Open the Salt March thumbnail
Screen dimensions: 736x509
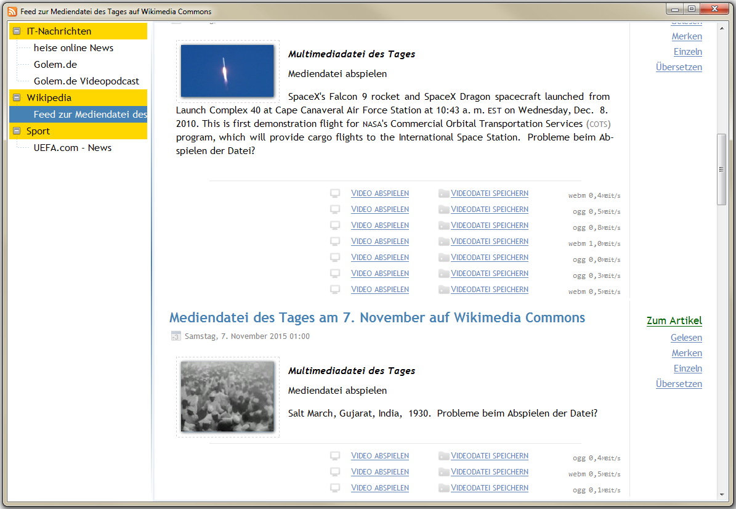227,396
